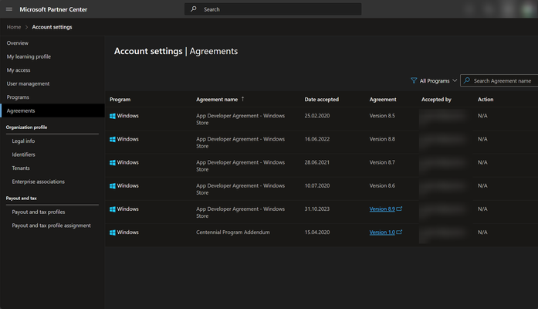Open the Version 1.0 agreement link
Image resolution: width=538 pixels, height=309 pixels.
[x=382, y=232]
